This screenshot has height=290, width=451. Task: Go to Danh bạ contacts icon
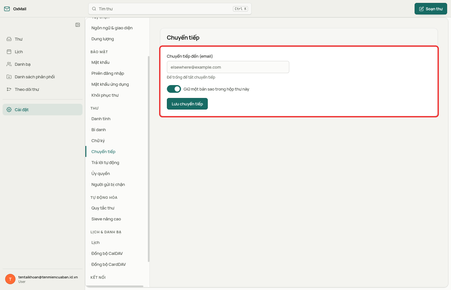tap(9, 64)
